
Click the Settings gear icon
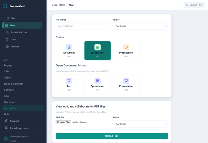(x=7, y=46)
